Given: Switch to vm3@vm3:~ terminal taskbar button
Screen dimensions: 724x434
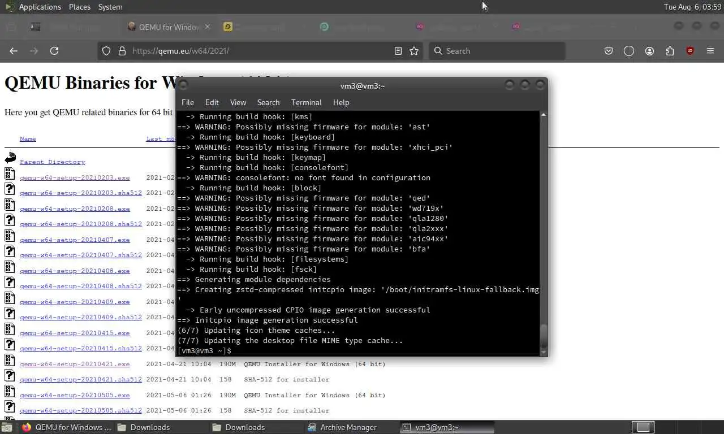Looking at the screenshot, I should tap(447, 427).
